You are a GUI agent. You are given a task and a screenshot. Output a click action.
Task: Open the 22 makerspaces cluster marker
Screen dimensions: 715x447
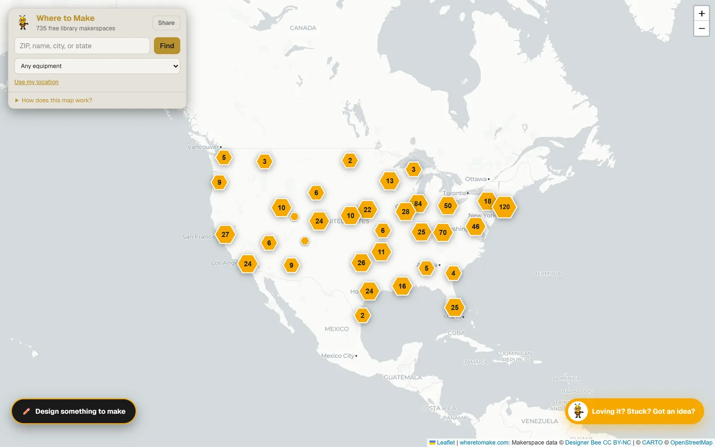tap(367, 210)
